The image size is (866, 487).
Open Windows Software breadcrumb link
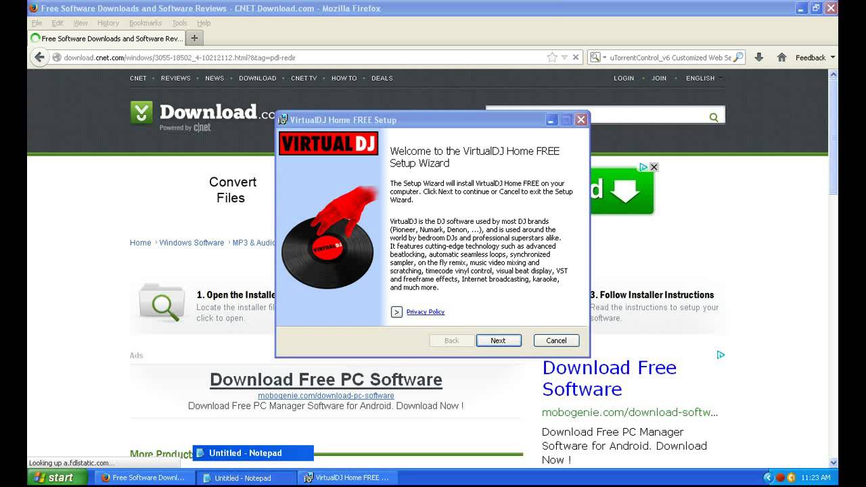click(191, 243)
